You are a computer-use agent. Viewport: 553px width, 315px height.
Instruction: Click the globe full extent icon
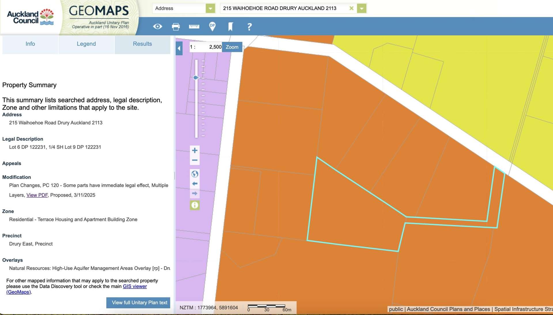pos(195,174)
